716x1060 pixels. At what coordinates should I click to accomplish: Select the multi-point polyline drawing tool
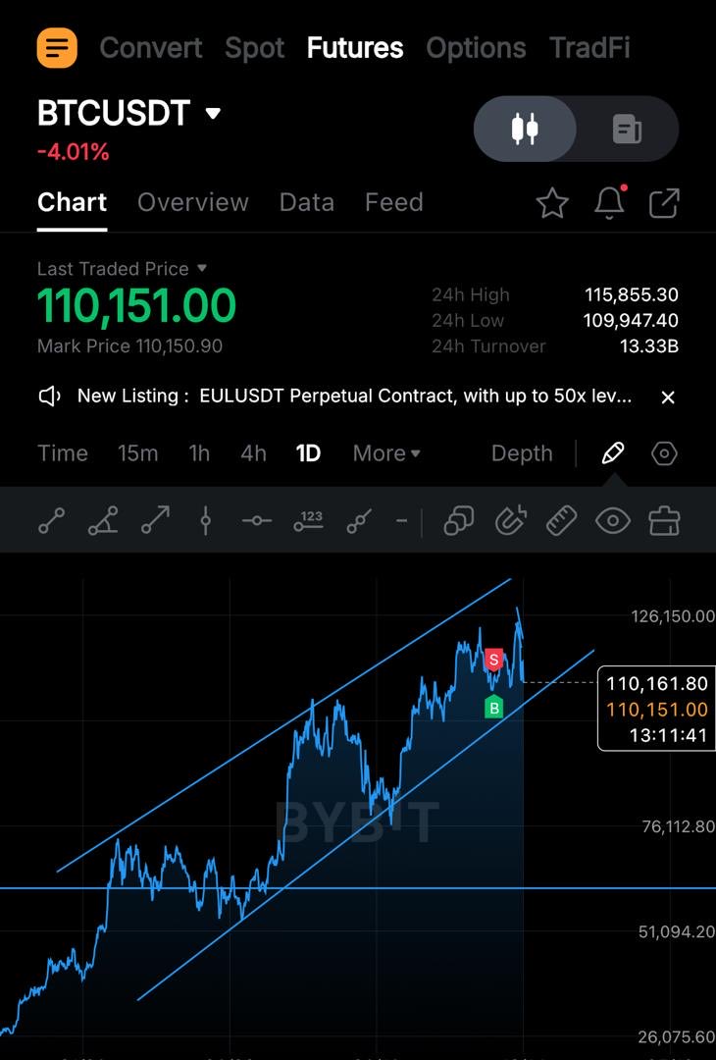coord(359,521)
